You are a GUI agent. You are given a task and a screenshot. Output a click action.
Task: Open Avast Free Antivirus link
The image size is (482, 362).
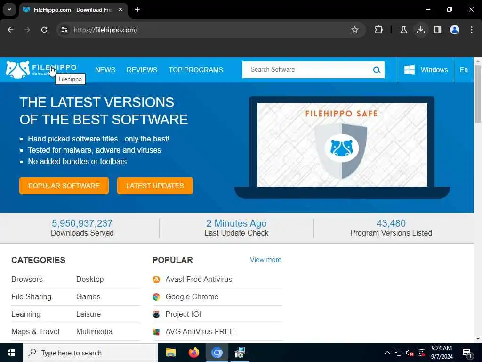(x=199, y=279)
